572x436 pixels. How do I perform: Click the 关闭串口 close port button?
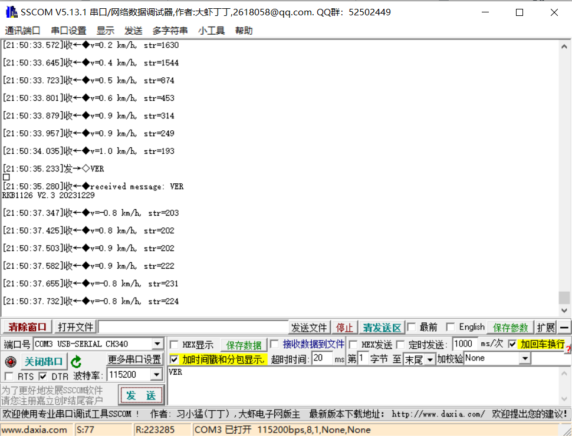[43, 361]
